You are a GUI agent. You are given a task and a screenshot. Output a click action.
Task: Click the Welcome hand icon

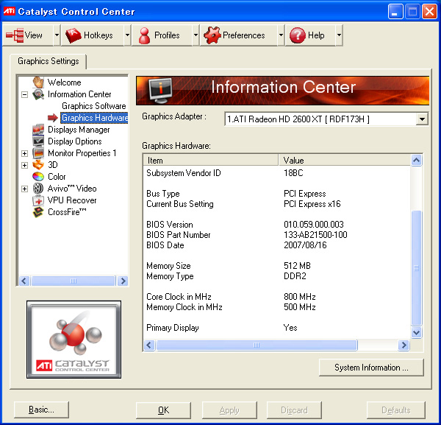pos(38,82)
